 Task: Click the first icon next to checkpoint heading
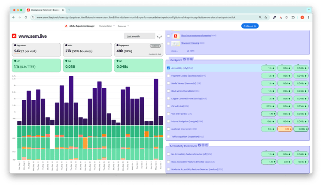coord(185,60)
